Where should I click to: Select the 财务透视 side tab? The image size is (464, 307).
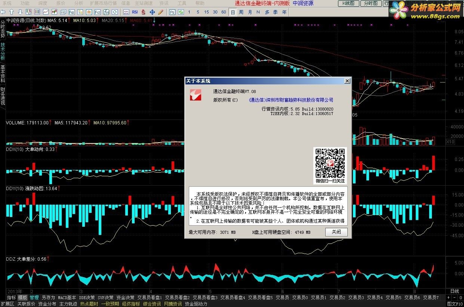[3, 96]
